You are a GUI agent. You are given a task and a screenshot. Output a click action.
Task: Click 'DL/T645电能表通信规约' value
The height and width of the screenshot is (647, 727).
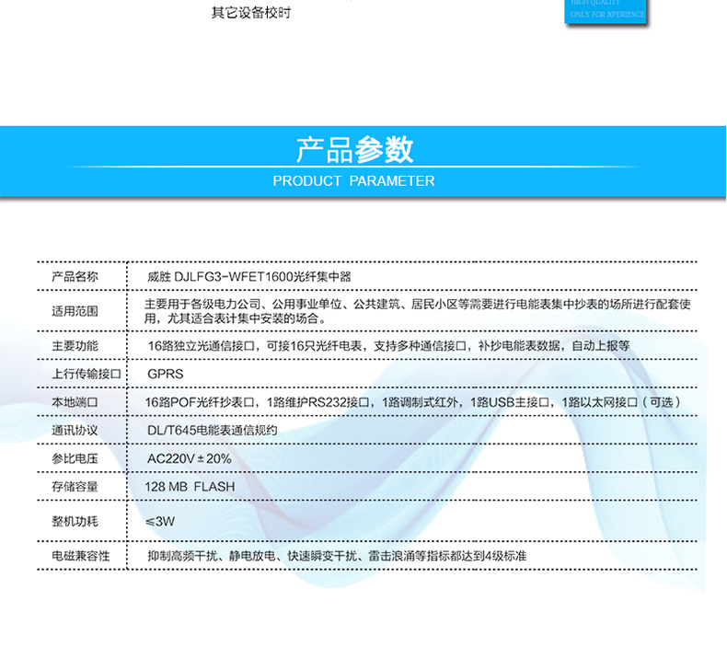(213, 431)
